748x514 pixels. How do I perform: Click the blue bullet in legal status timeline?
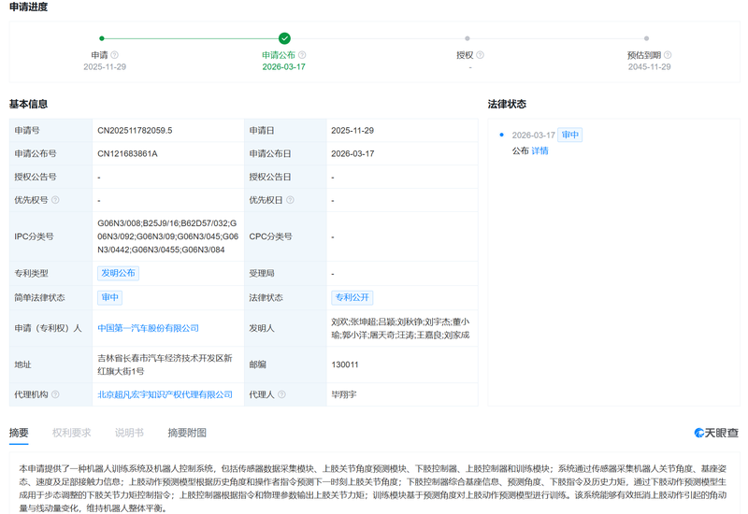pos(501,135)
